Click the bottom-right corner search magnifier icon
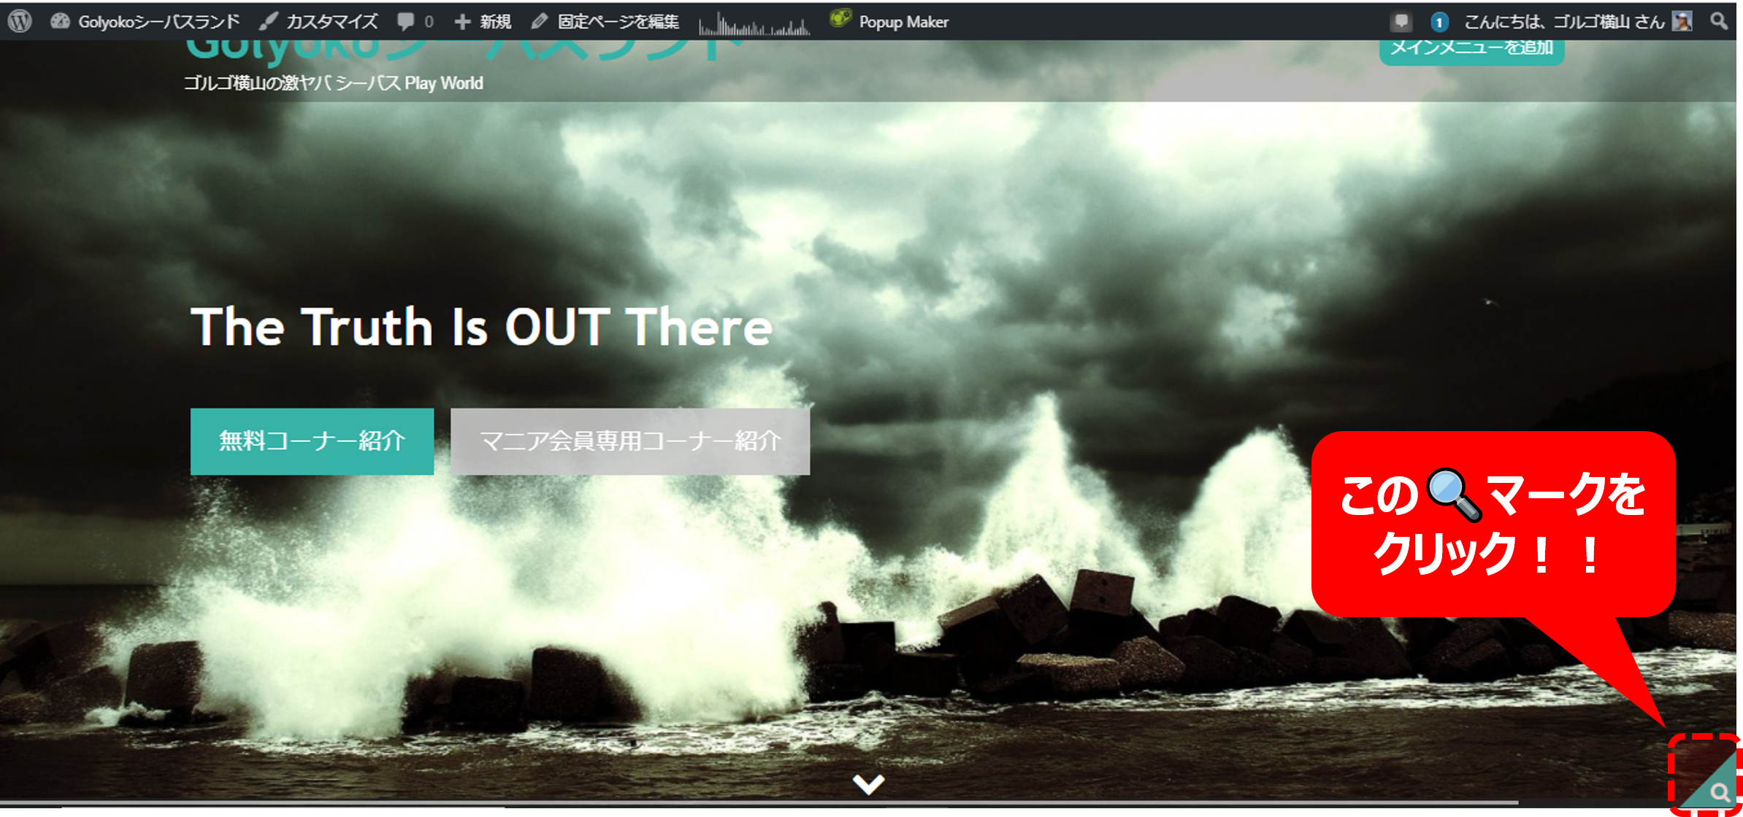The image size is (1743, 817). [x=1719, y=792]
